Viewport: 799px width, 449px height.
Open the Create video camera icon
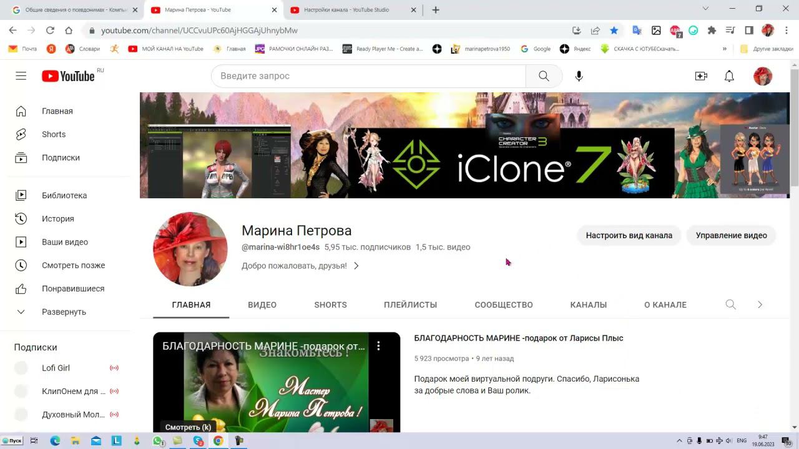click(701, 76)
